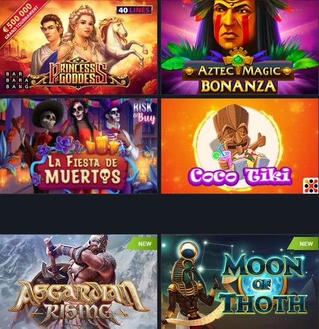The width and height of the screenshot is (319, 329).
Task: Launch the Asgardian Rising game
Action: click(x=79, y=281)
